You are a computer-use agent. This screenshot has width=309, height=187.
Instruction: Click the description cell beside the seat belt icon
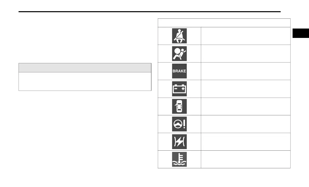(x=246, y=36)
